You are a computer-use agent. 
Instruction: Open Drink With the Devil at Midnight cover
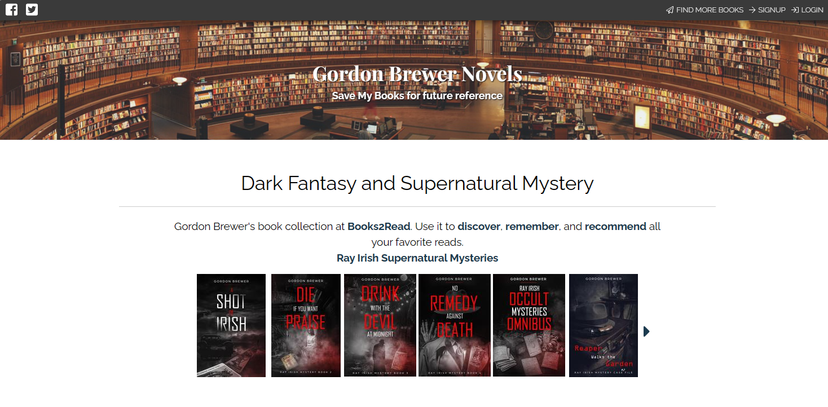(380, 325)
